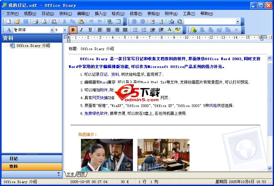Paste with the clipboard icon
This screenshot has width=274, height=186.
(x=81, y=21)
